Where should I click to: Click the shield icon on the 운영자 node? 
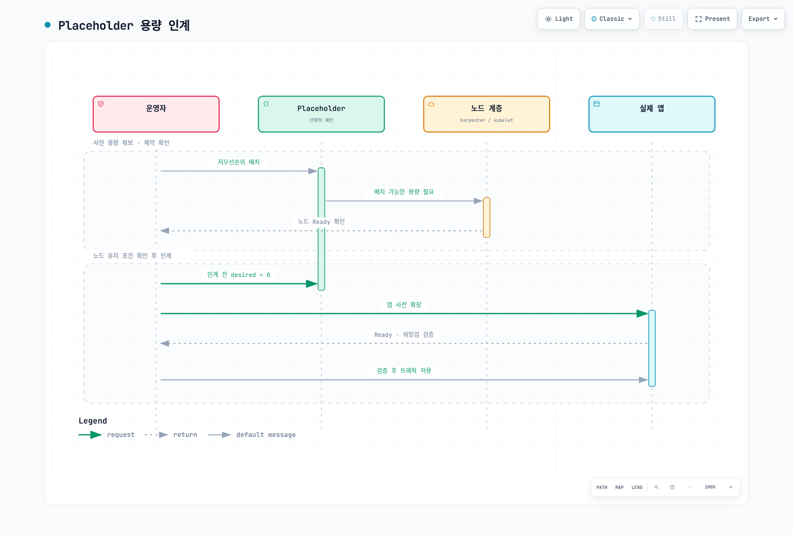(101, 104)
